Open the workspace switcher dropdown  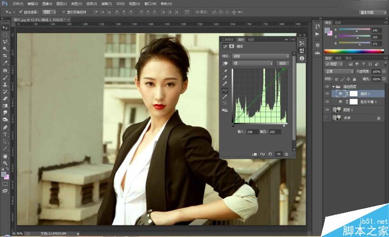coord(373,12)
